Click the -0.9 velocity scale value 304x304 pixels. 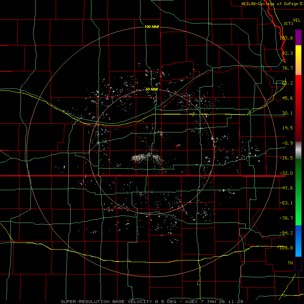pos(287,143)
